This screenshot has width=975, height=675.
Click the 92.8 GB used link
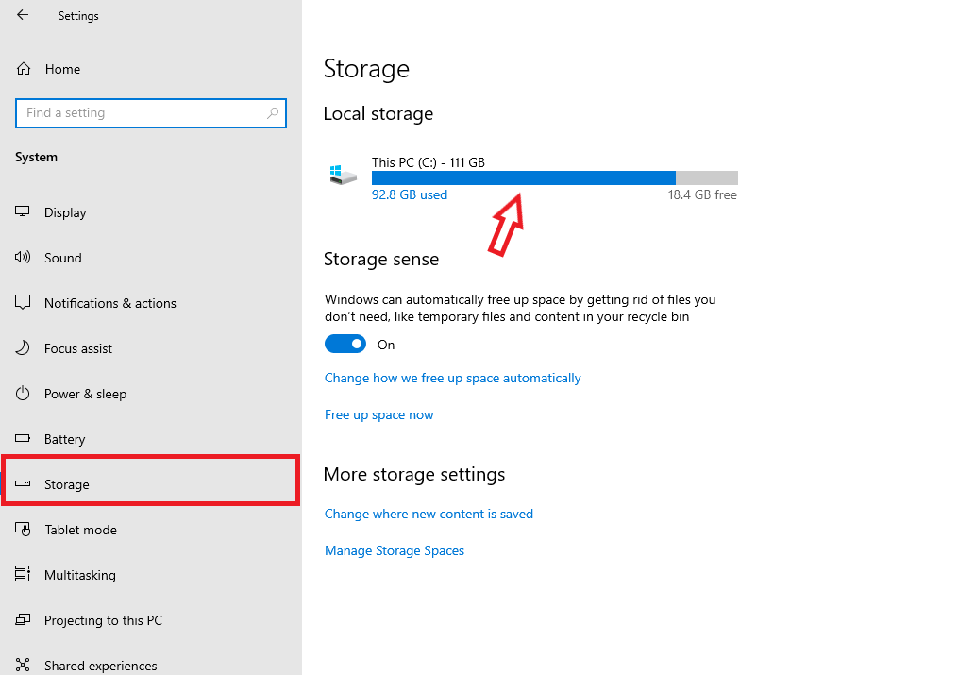tap(409, 194)
